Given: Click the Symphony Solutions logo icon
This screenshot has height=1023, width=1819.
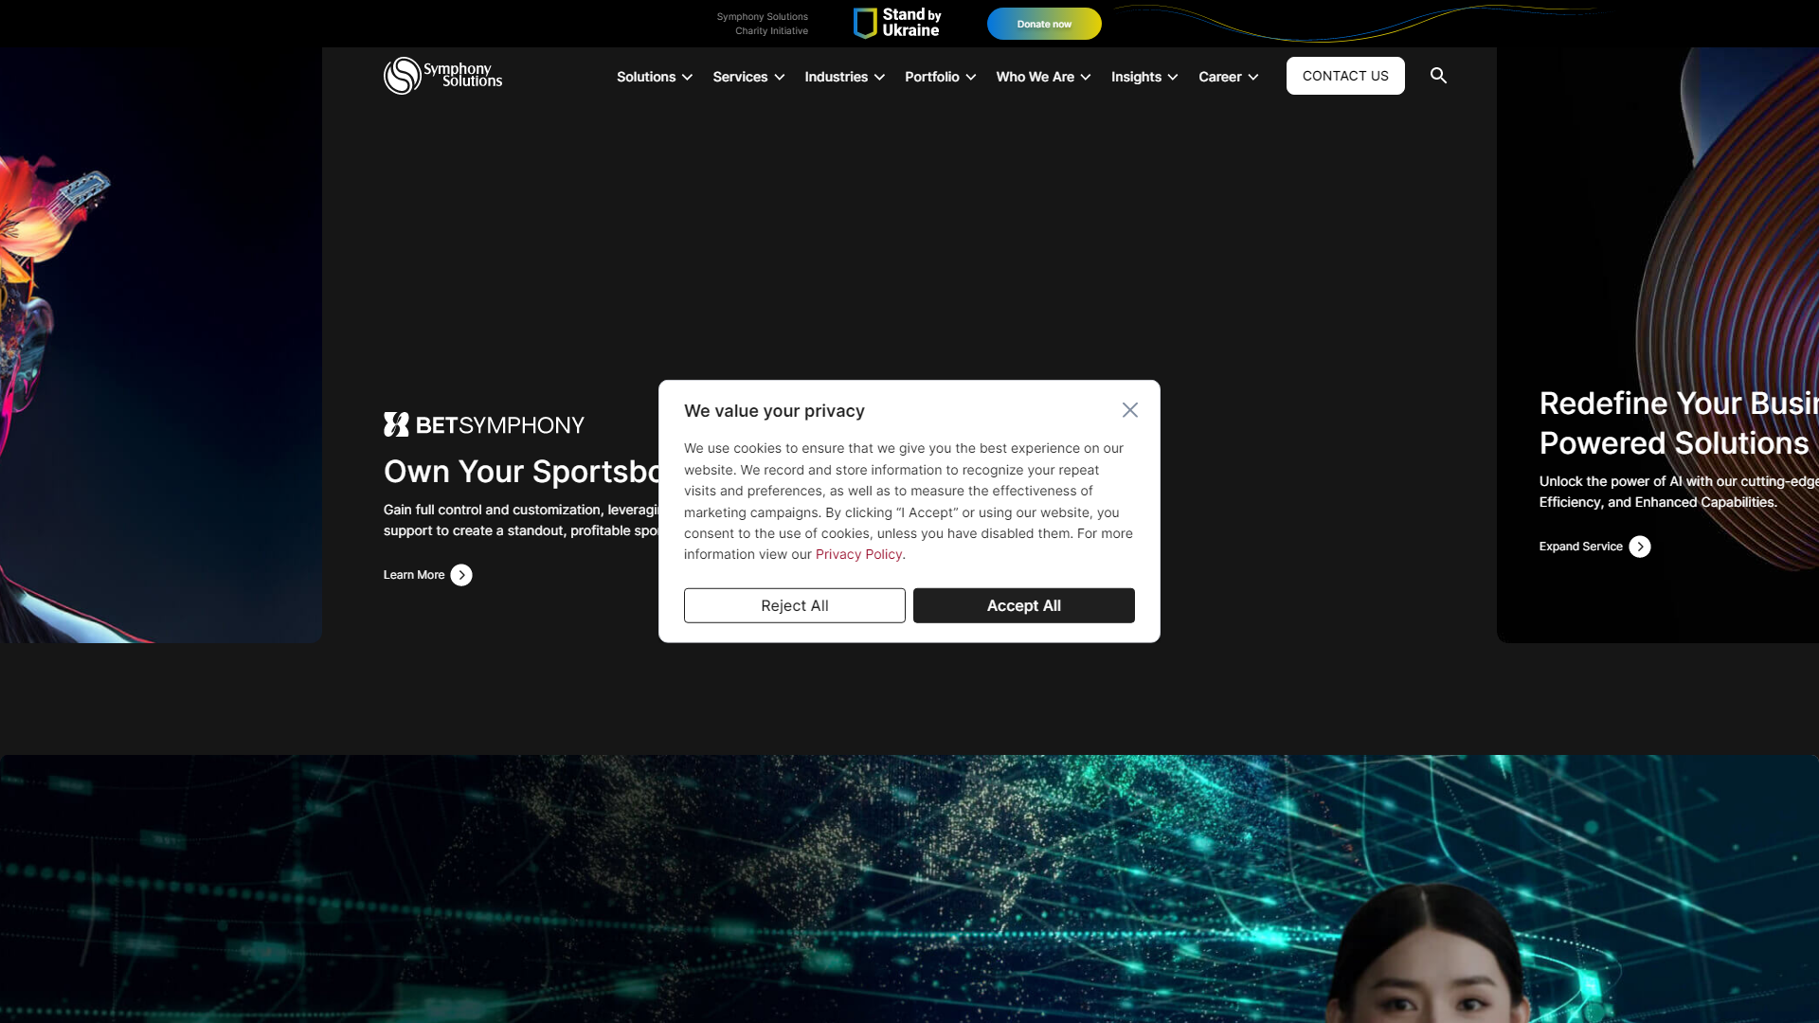Looking at the screenshot, I should [396, 75].
